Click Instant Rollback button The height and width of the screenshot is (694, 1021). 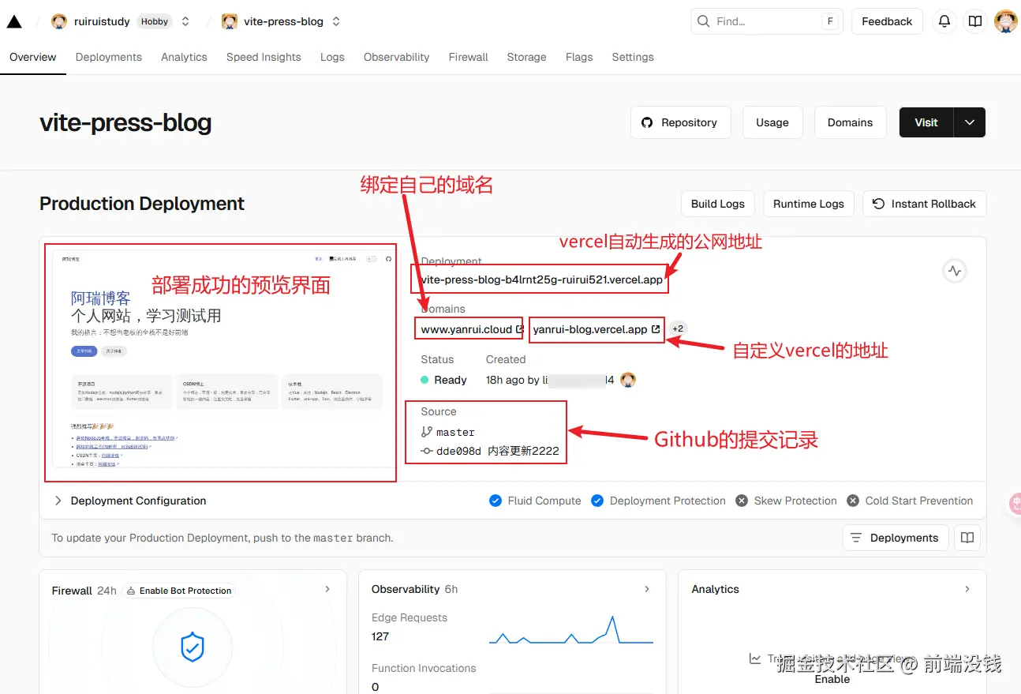[x=924, y=204]
